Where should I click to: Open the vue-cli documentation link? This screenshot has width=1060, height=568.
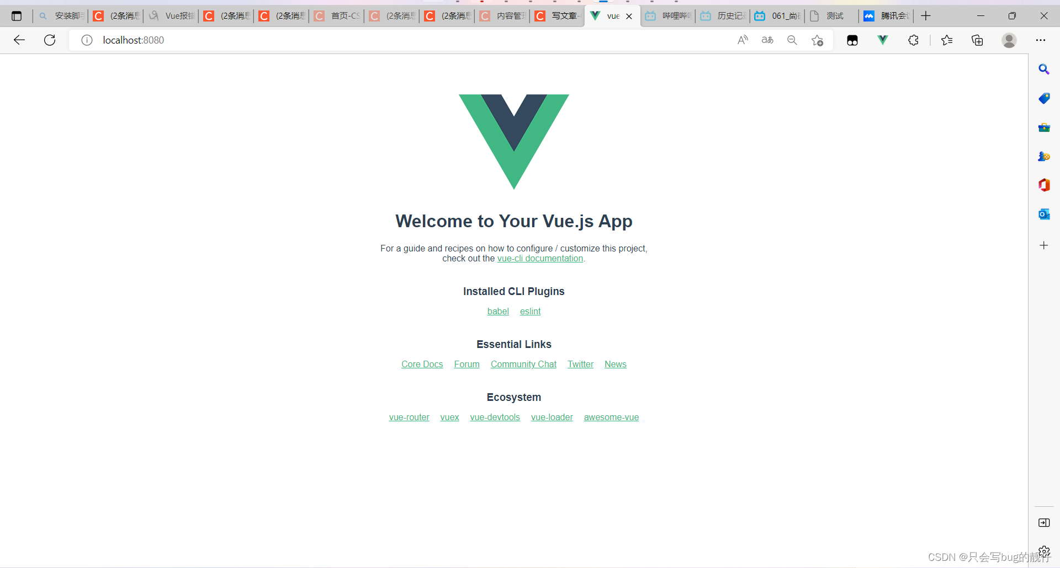pos(540,259)
